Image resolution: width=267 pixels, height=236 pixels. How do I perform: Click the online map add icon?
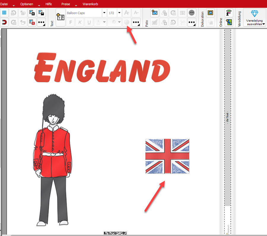228,22
